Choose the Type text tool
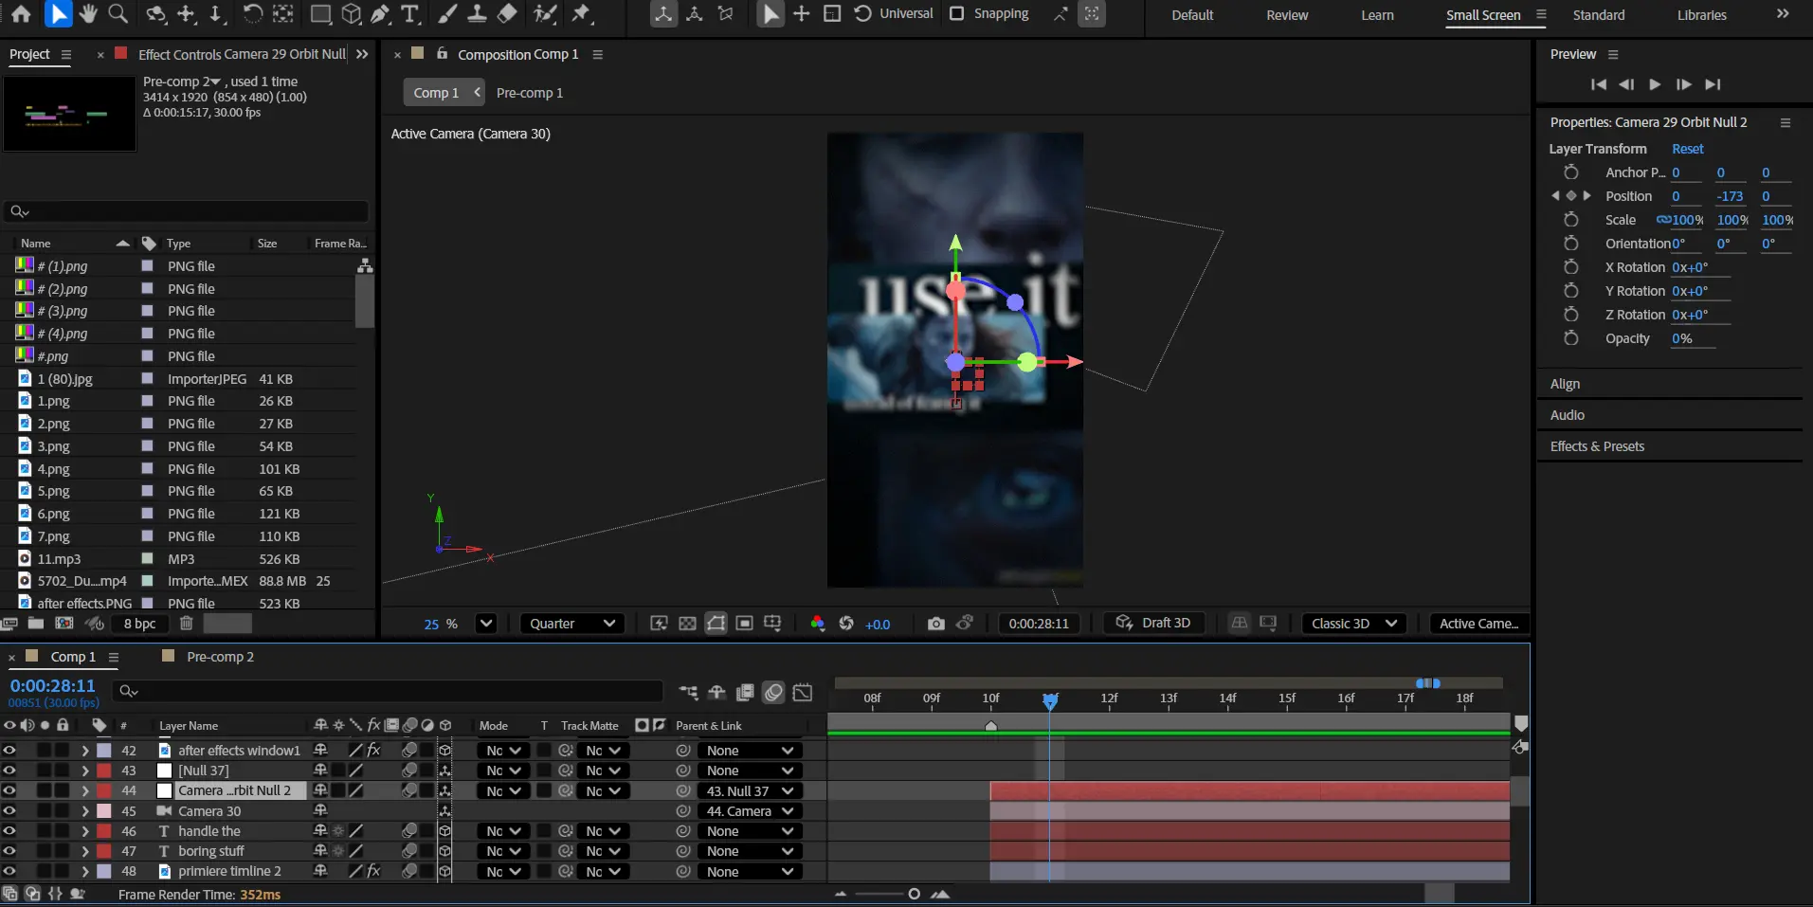 pos(409,13)
